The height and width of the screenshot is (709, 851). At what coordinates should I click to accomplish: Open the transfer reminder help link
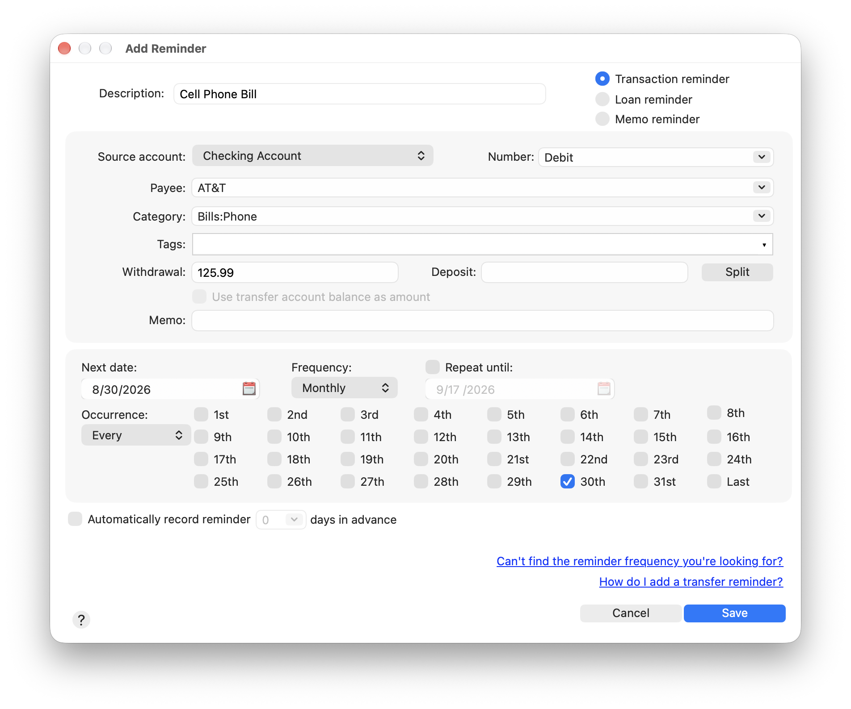691,581
